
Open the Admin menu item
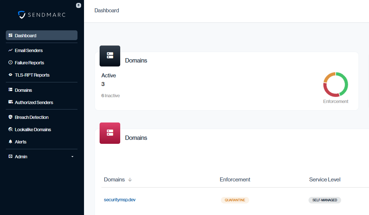click(42, 156)
